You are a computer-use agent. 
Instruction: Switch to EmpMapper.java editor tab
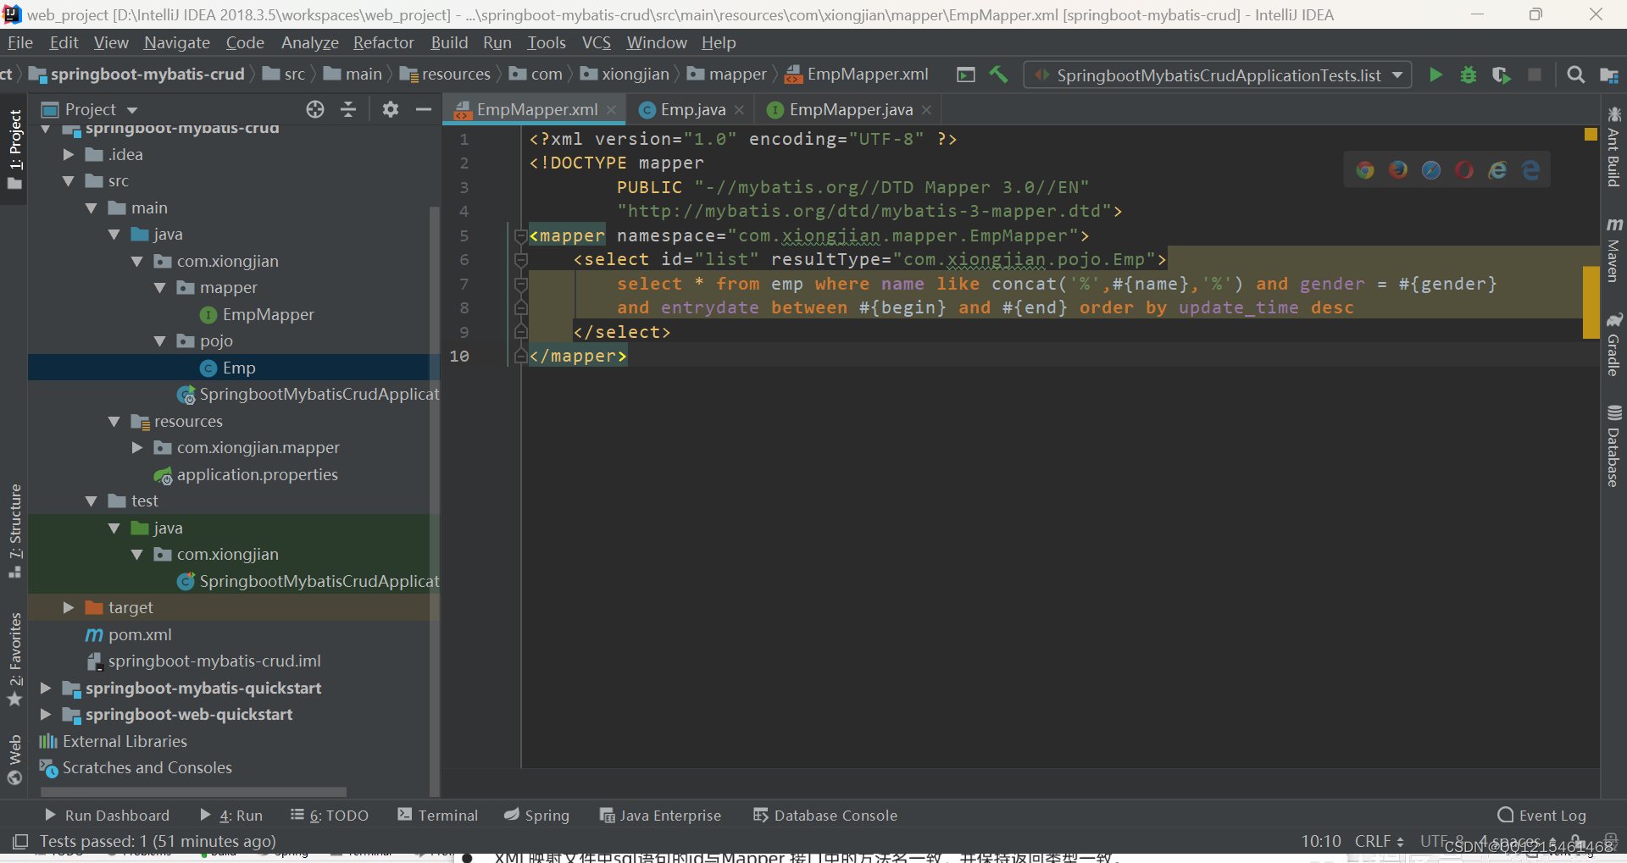[x=847, y=110]
